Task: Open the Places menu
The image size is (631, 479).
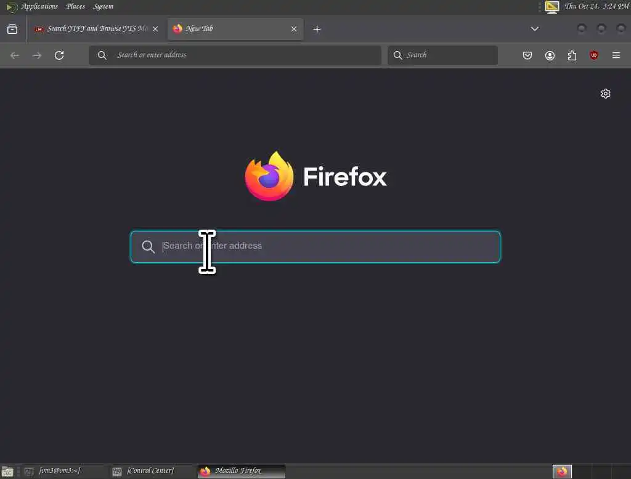Action: pos(76,6)
